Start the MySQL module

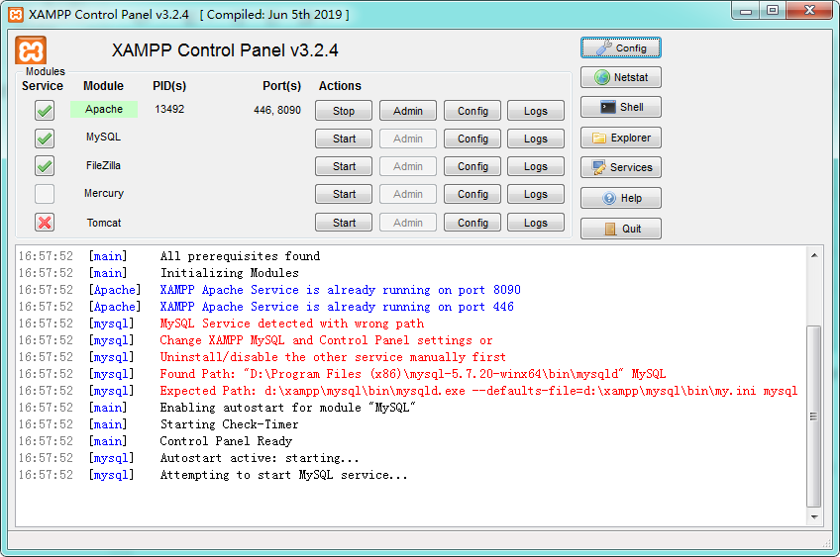point(344,139)
